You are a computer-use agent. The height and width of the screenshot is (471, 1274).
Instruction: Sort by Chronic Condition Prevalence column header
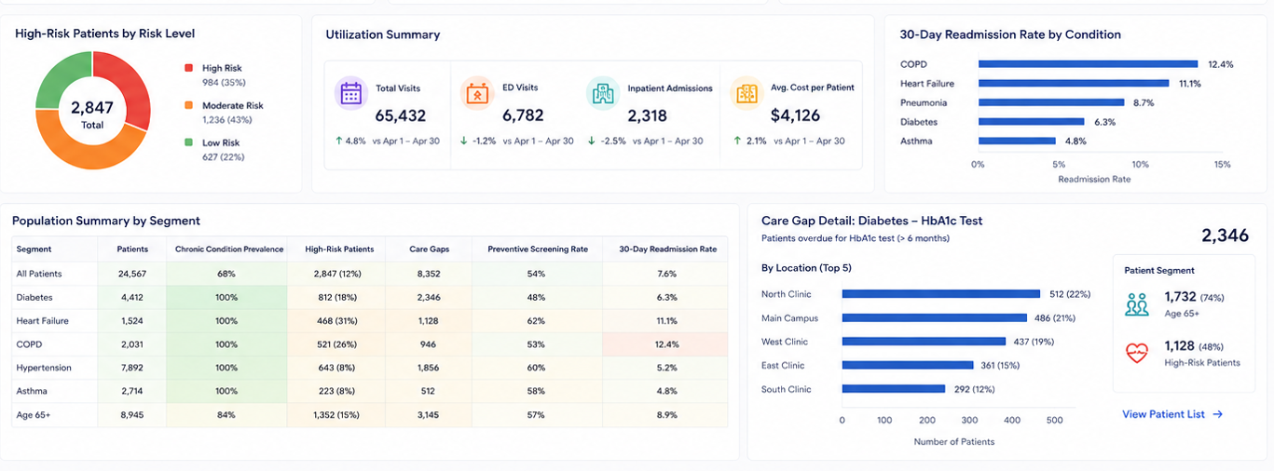point(229,249)
